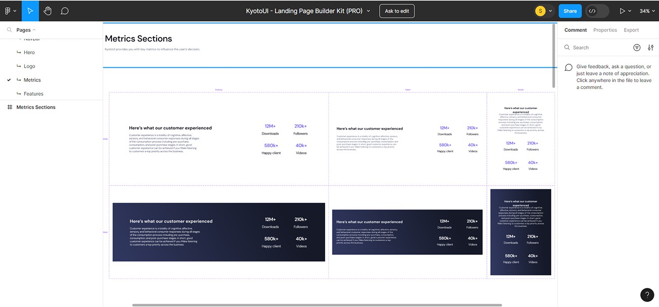Switch to the Export tab
659x307 pixels.
(x=631, y=29)
